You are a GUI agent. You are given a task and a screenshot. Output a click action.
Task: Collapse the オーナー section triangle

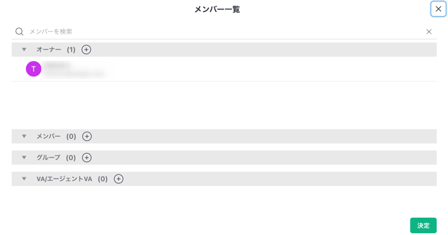[25, 50]
